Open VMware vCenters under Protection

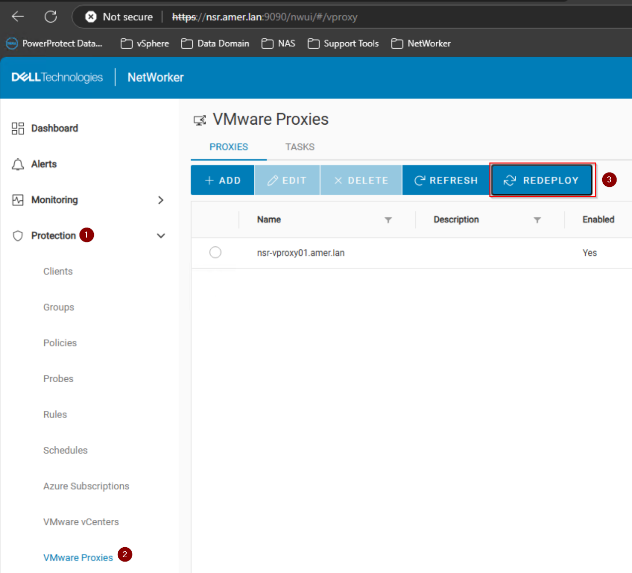(x=81, y=522)
